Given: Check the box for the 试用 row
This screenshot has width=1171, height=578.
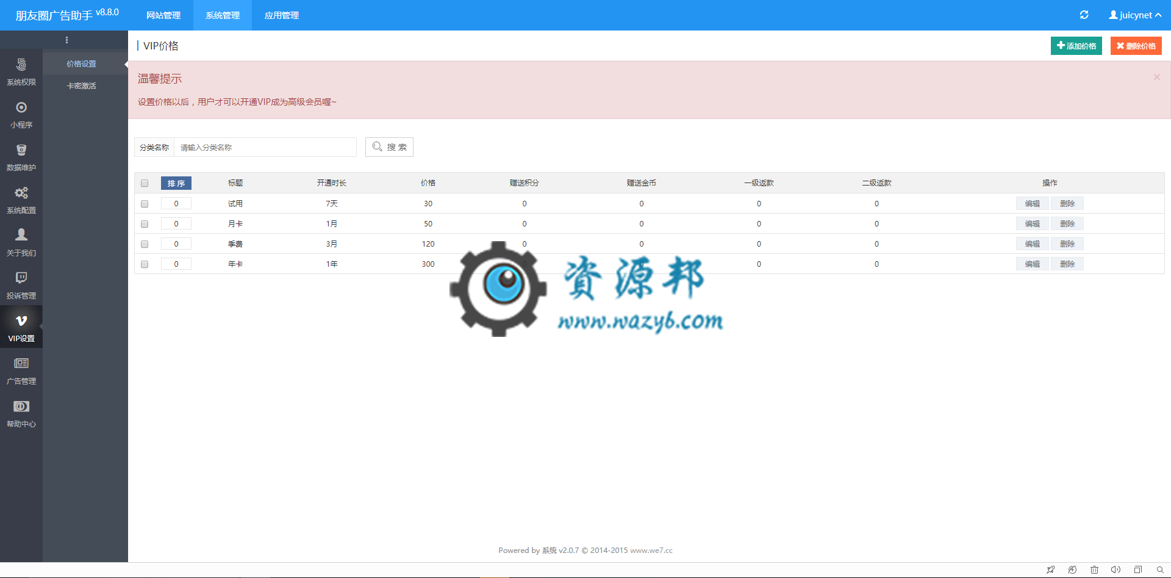Looking at the screenshot, I should click(145, 204).
